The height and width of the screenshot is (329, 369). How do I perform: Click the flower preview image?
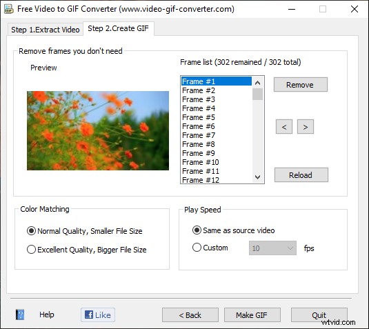click(x=98, y=130)
